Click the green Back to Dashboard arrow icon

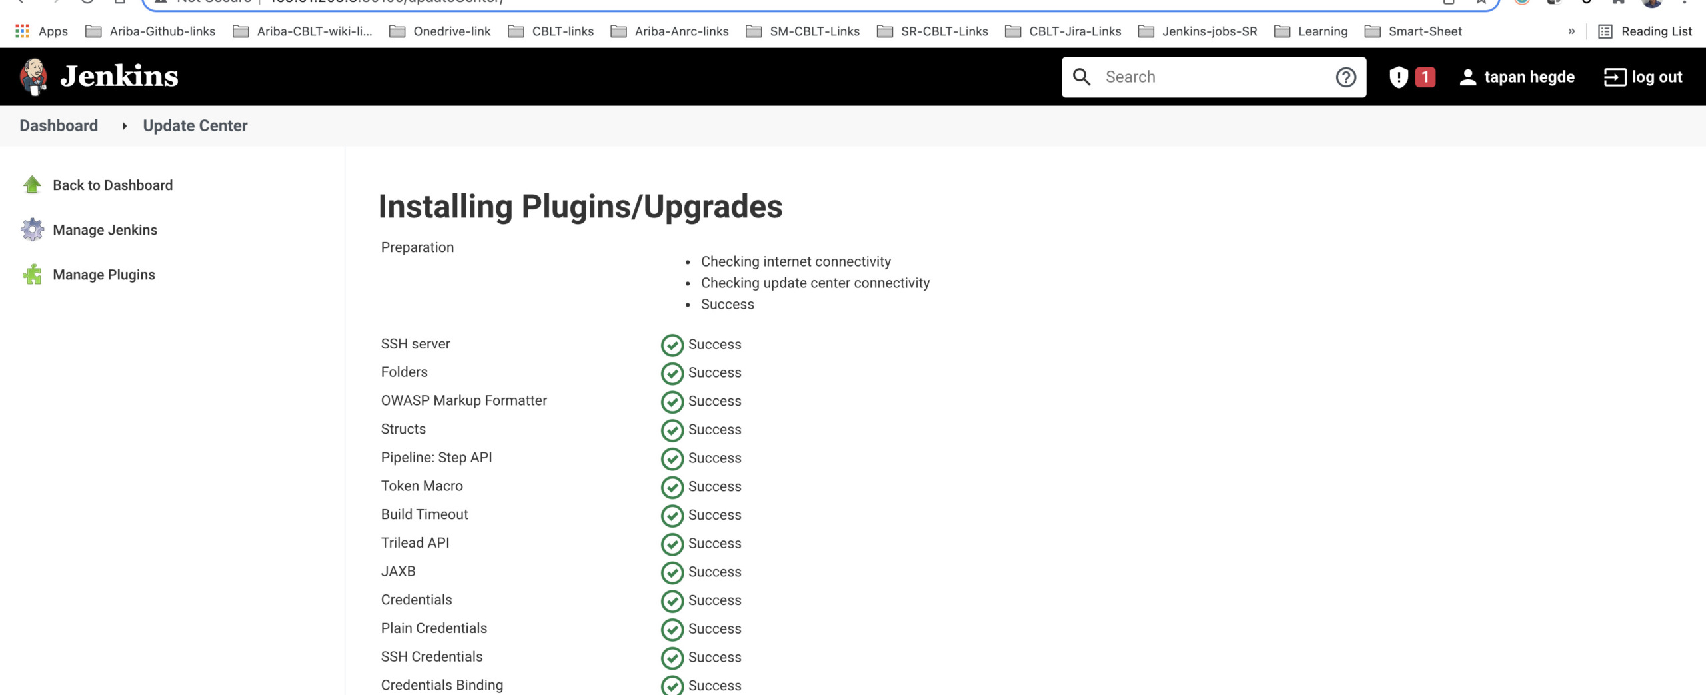coord(32,185)
